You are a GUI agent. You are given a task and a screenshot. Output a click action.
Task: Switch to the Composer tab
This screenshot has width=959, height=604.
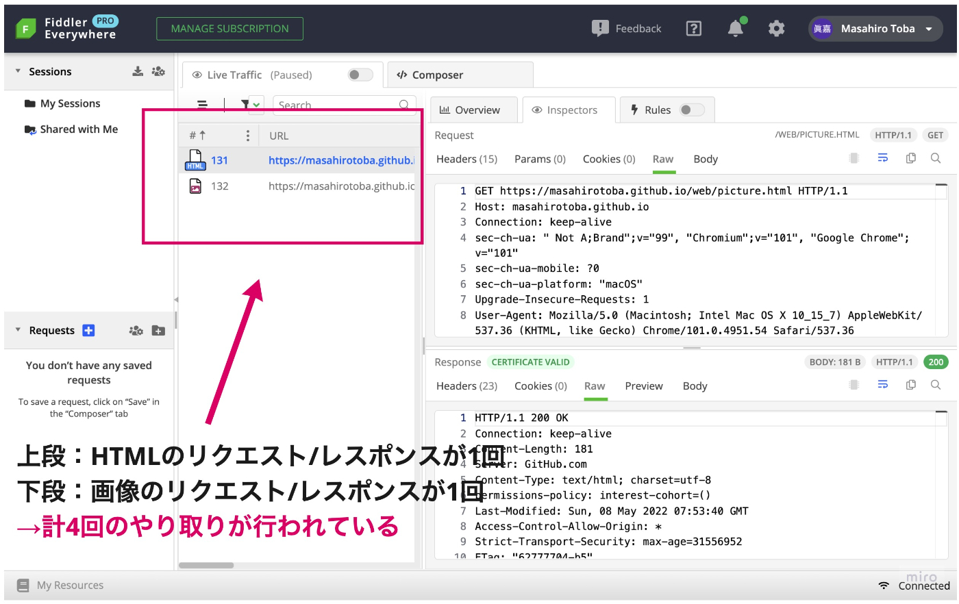pos(460,75)
